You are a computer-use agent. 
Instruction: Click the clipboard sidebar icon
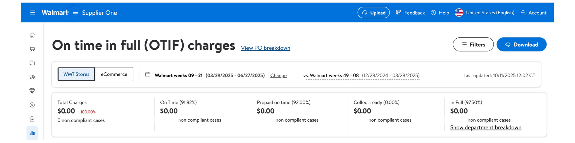[x=32, y=119]
